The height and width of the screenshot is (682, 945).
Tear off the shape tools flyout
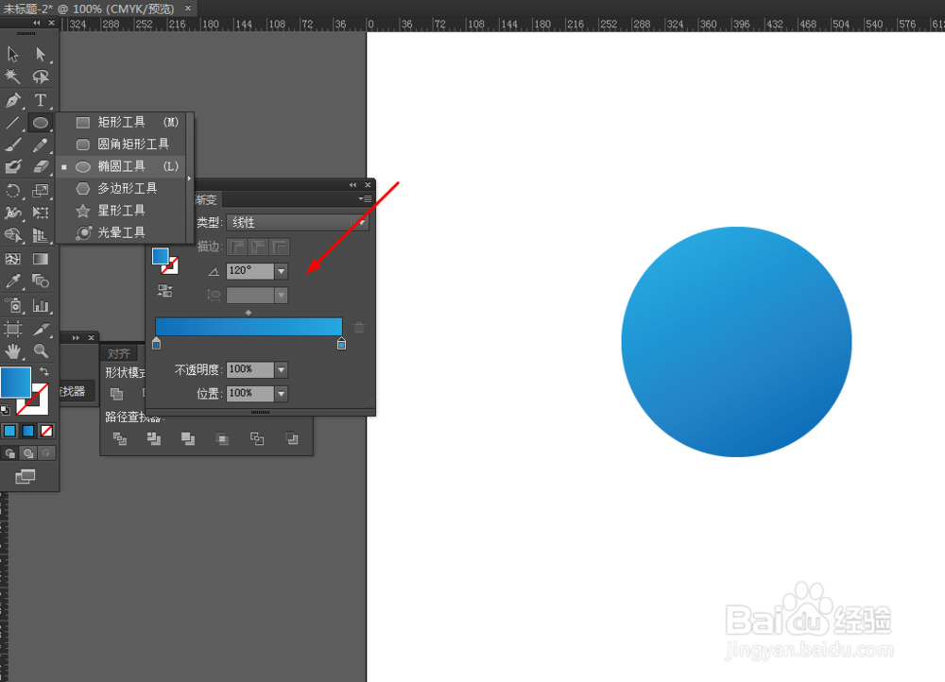[189, 178]
